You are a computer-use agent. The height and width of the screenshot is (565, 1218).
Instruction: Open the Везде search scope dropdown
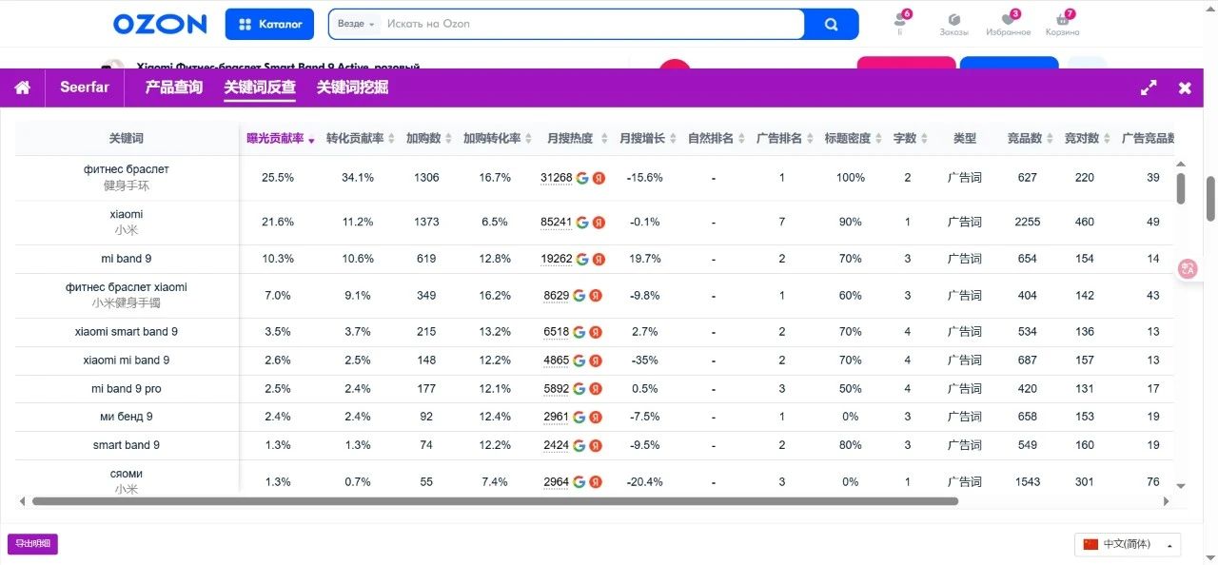[x=357, y=24]
